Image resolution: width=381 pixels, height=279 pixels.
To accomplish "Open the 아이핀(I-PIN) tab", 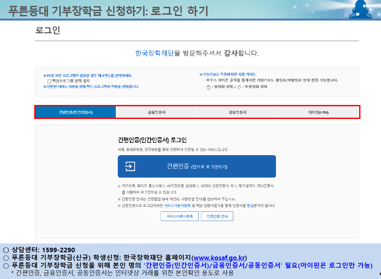I will [318, 112].
